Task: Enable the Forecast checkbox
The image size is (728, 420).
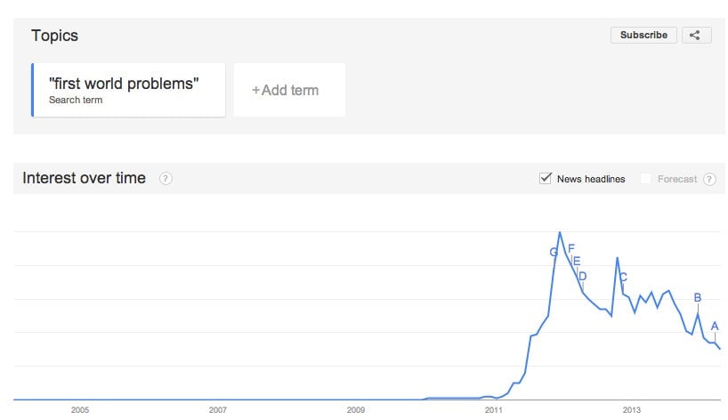Action: [x=645, y=179]
